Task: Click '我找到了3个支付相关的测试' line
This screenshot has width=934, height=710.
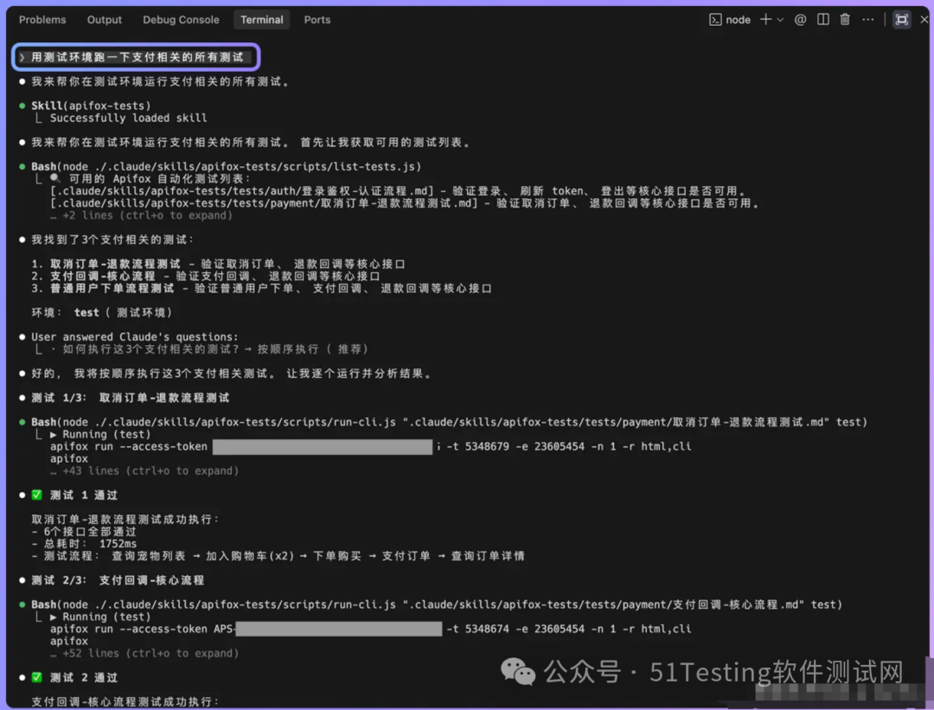Action: (112, 240)
